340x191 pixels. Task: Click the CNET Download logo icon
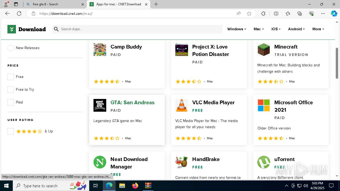tap(12, 29)
